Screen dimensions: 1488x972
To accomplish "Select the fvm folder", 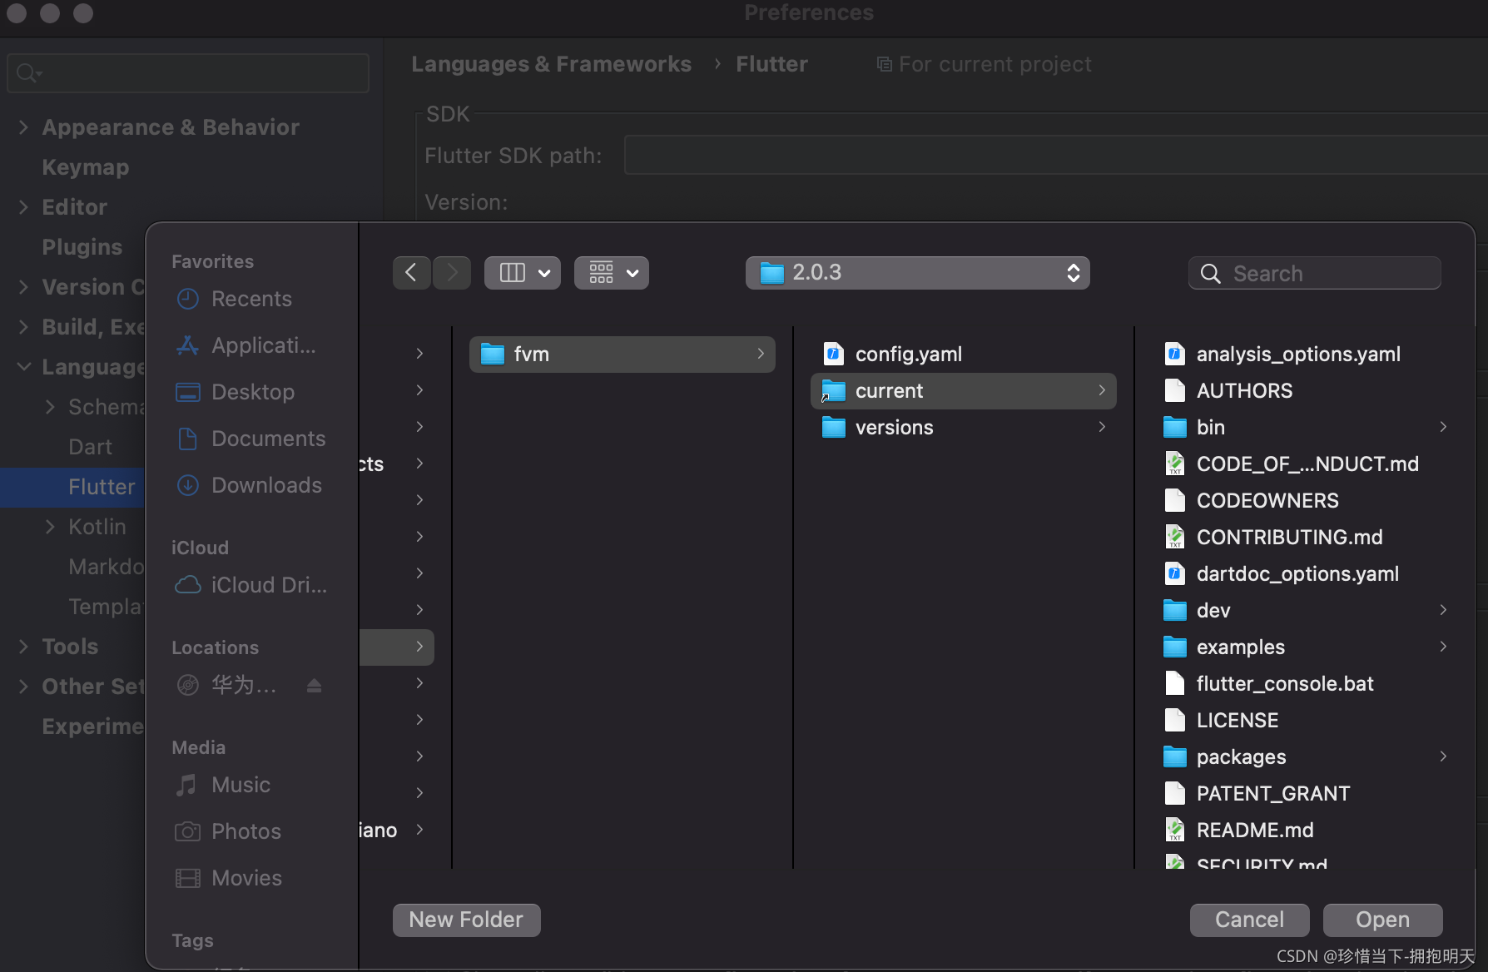I will pyautogui.click(x=622, y=355).
